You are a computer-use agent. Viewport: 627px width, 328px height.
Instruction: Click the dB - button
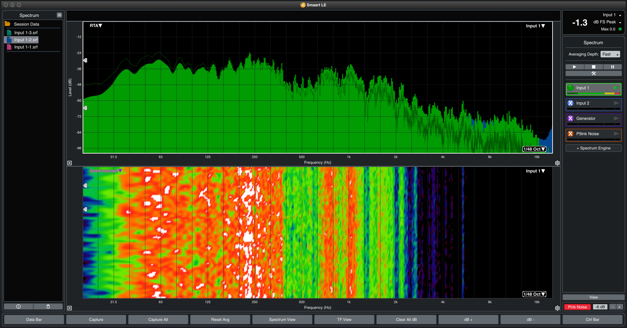[530, 320]
